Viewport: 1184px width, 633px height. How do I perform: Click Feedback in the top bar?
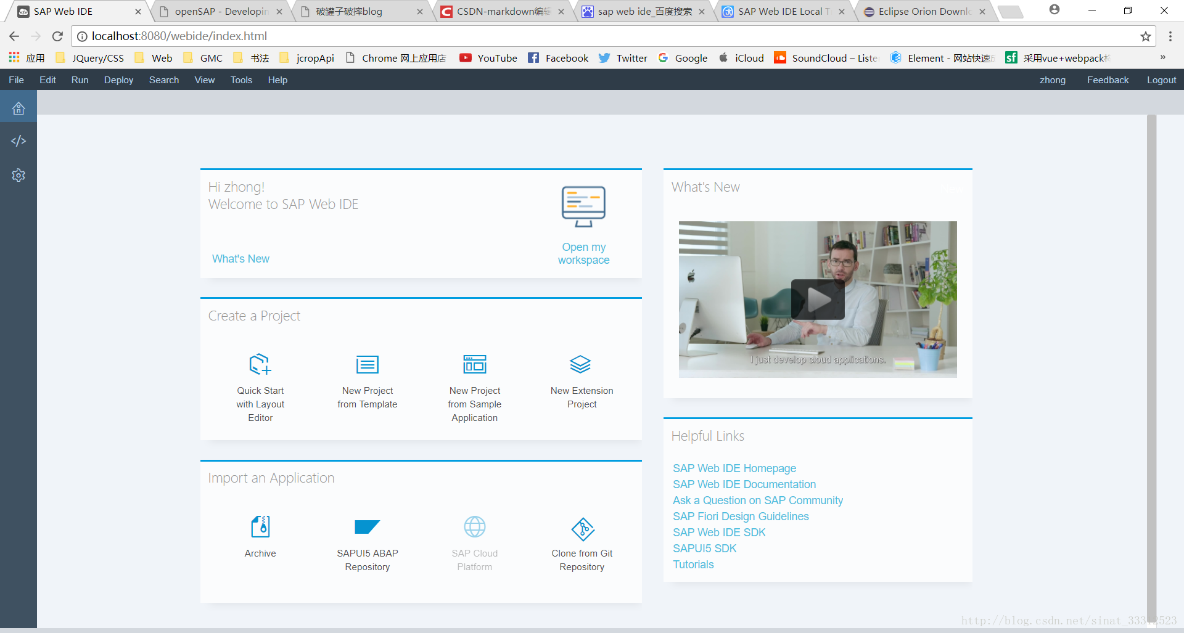coord(1108,80)
